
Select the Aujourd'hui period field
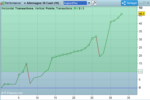point(75,3)
